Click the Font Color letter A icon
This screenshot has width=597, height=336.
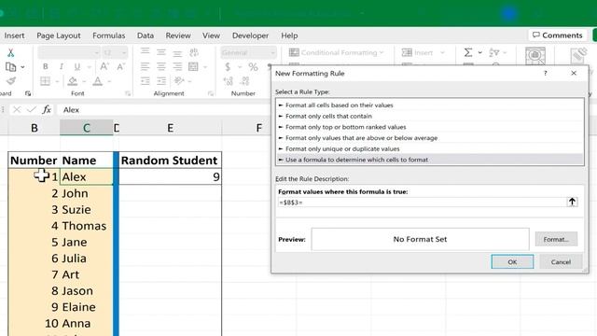97,81
